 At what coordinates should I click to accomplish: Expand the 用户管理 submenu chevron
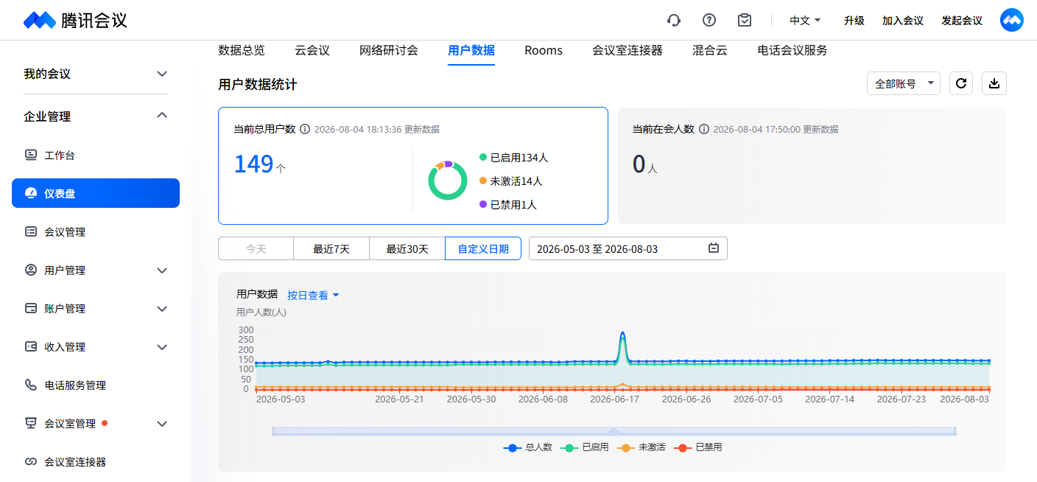[x=163, y=270]
